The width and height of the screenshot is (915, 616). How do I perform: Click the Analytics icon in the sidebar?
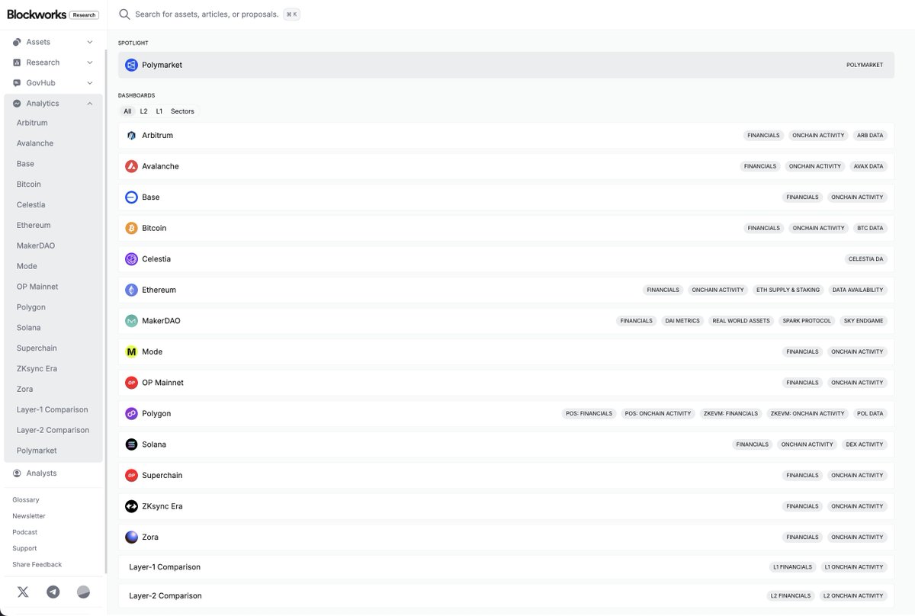pos(18,103)
